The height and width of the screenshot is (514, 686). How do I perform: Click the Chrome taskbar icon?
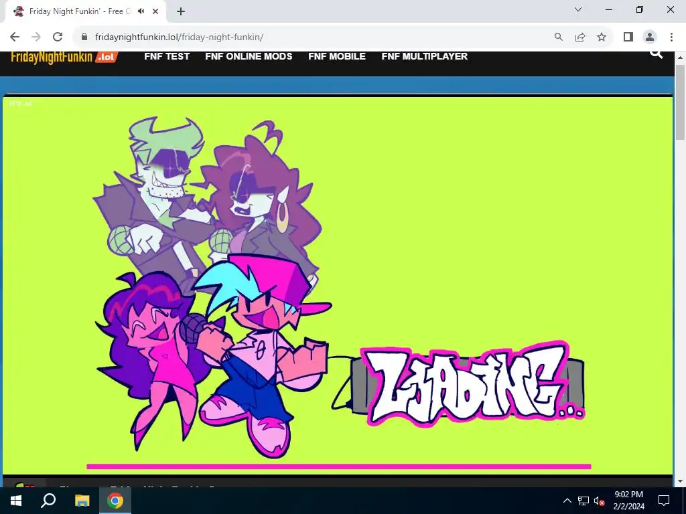[115, 501]
